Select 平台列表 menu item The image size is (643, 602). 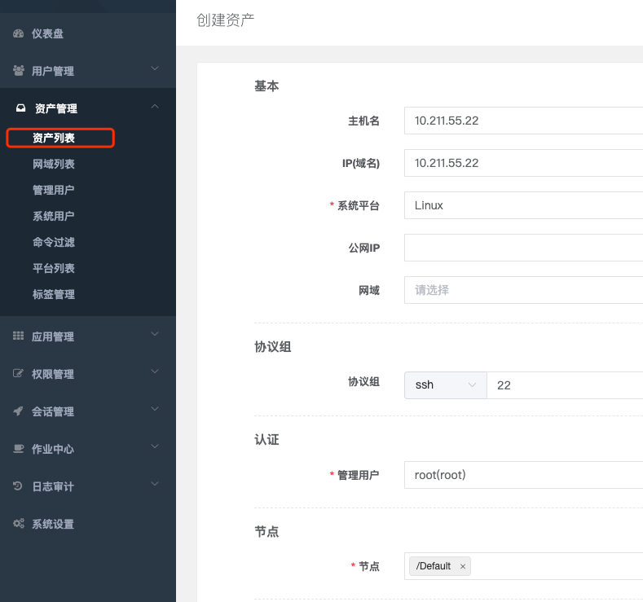click(x=54, y=269)
